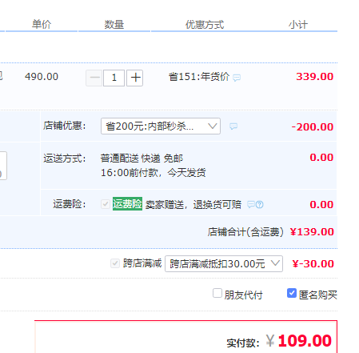The width and height of the screenshot is (359, 353).
Task: Click the 数量 column header
Action: (114, 25)
